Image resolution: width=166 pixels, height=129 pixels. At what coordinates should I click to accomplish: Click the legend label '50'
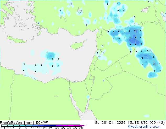pos(81,128)
